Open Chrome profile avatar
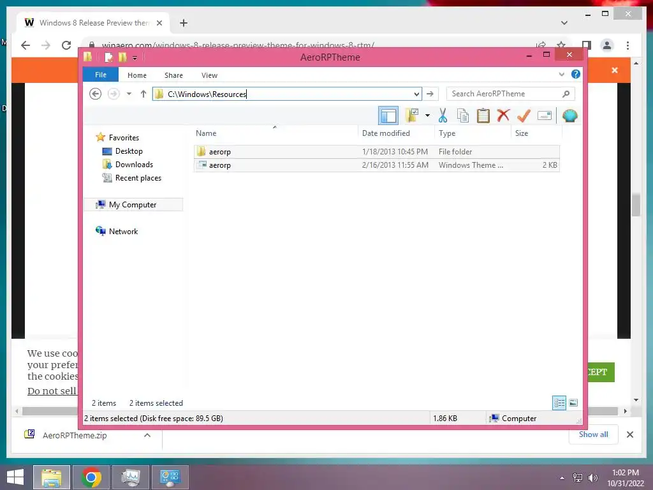The height and width of the screenshot is (490, 653). [x=607, y=45]
